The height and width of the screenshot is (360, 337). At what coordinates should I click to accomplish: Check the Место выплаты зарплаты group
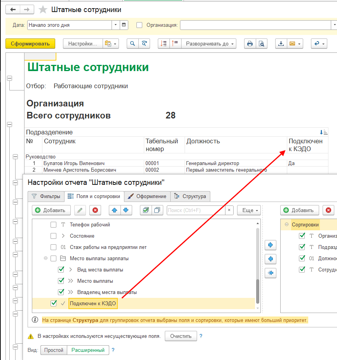(x=53, y=258)
